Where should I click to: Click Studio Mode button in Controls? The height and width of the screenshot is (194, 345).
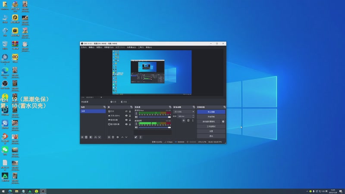click(211, 126)
